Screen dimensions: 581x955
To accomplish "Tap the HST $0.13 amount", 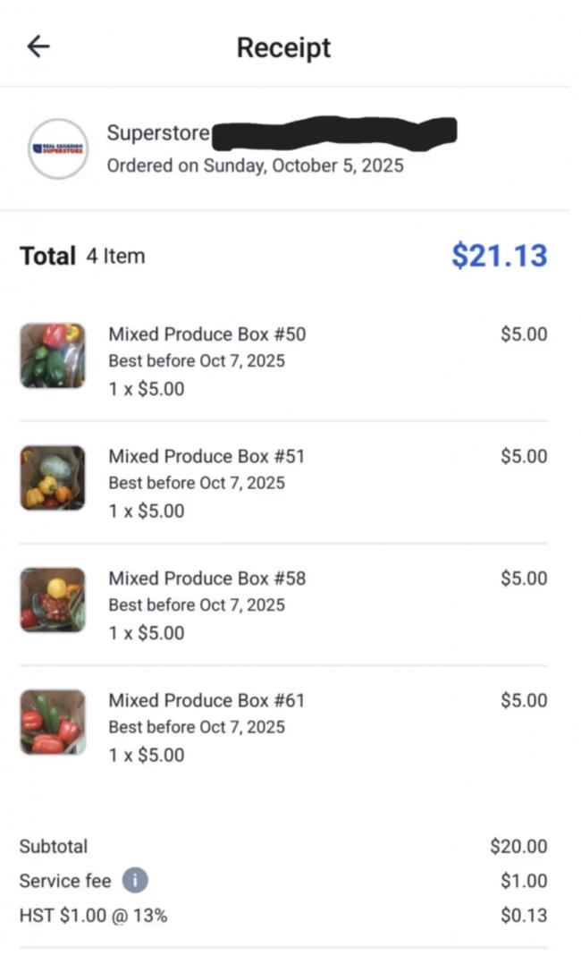I will click(524, 915).
